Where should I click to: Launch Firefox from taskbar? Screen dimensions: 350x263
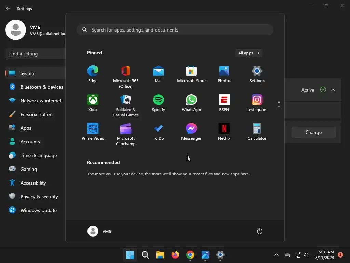pos(175,255)
